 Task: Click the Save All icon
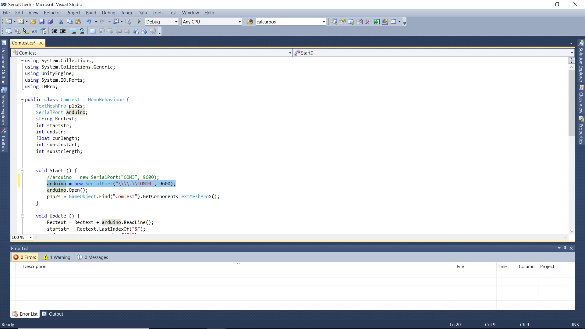click(x=51, y=22)
